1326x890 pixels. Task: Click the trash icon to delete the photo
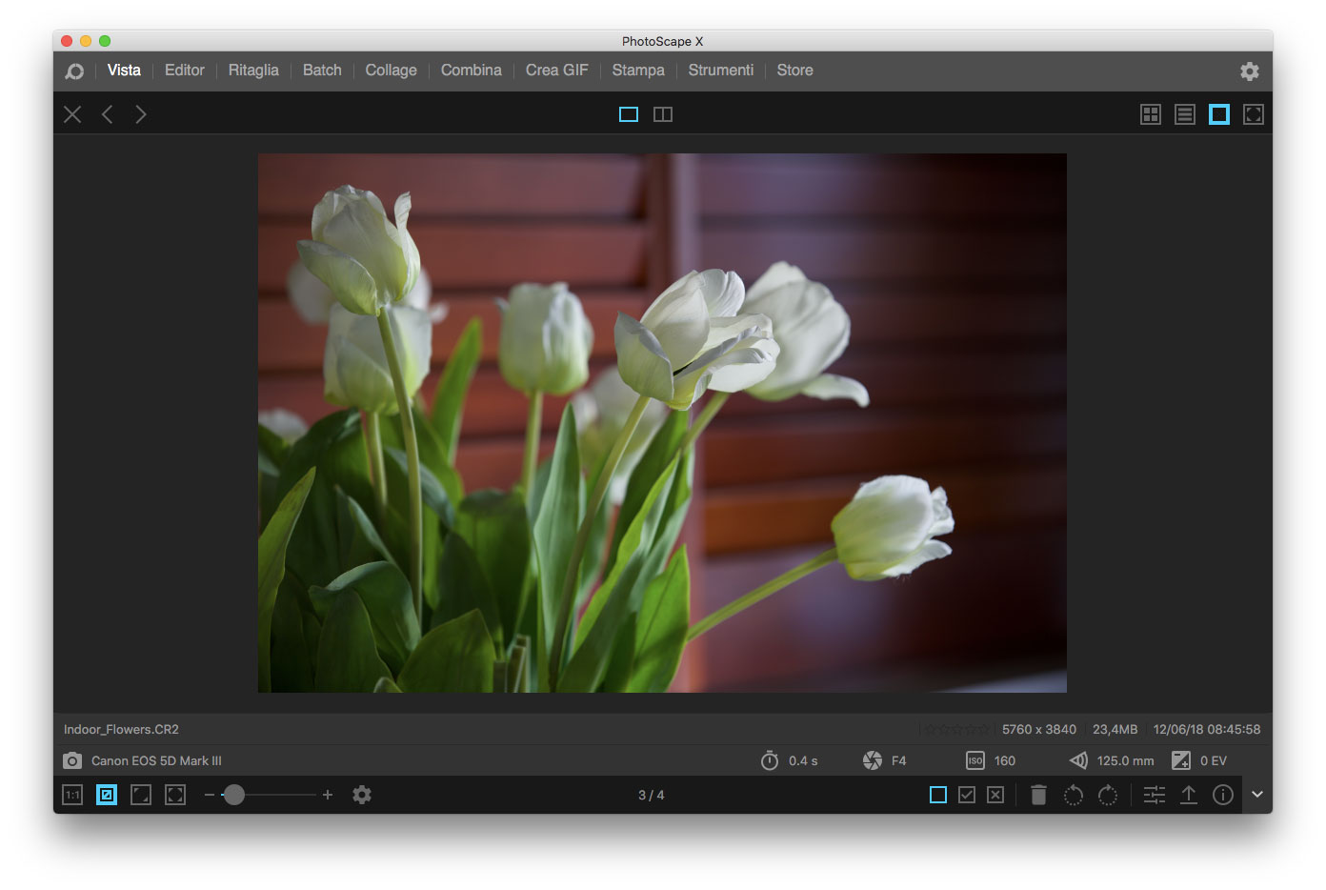coord(1038,795)
